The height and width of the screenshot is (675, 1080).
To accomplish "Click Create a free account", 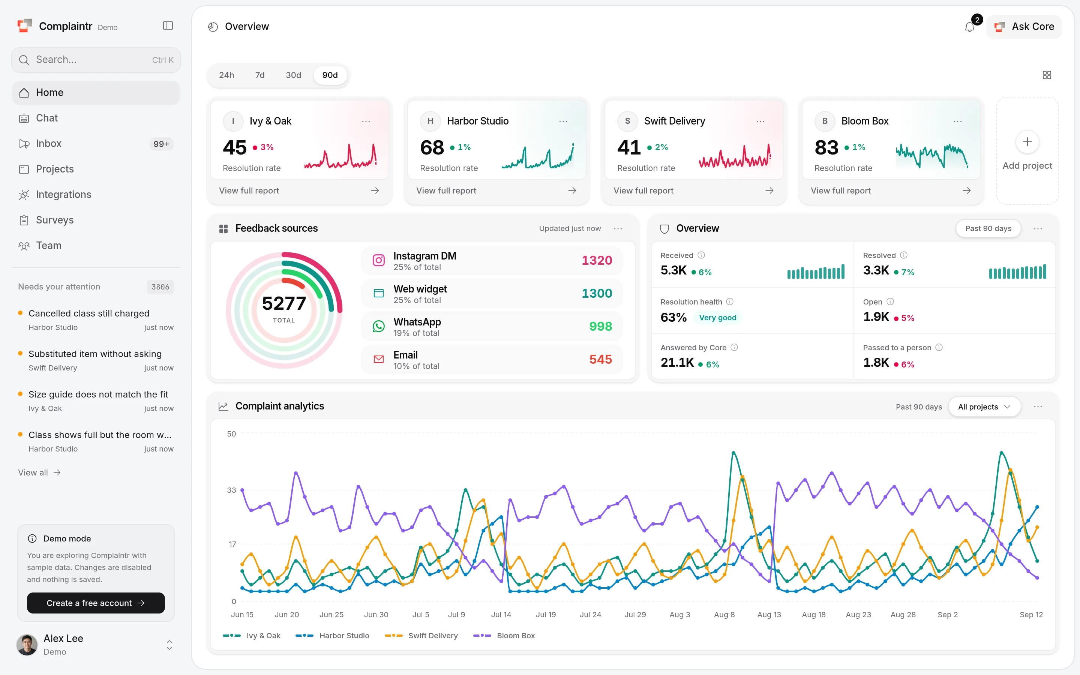I will [x=96, y=603].
